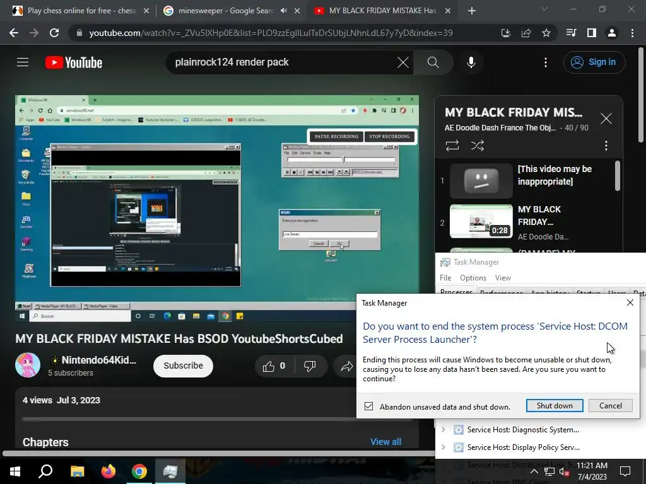Open Chrome three-dot menu

coord(632,33)
